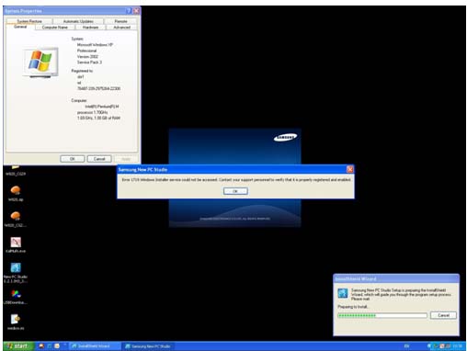Click the leftmost system tray icon
The image size is (467, 351).
point(430,346)
